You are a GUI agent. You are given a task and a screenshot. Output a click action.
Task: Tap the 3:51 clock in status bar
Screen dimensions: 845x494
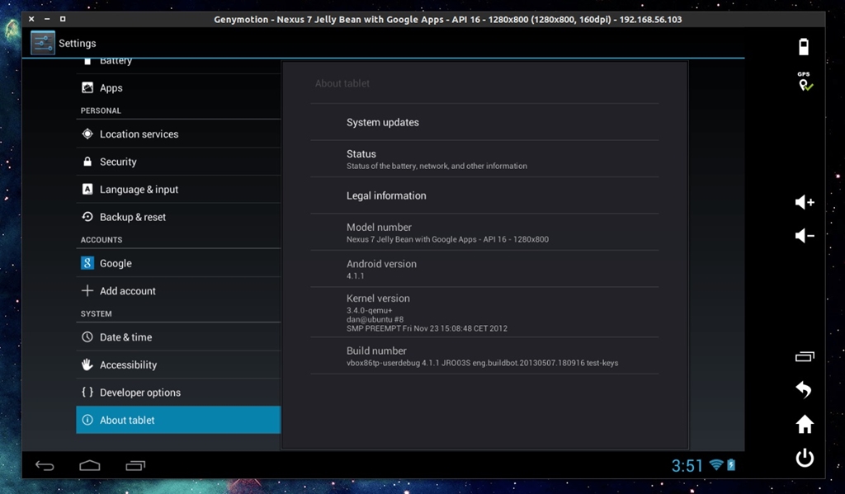pos(687,465)
